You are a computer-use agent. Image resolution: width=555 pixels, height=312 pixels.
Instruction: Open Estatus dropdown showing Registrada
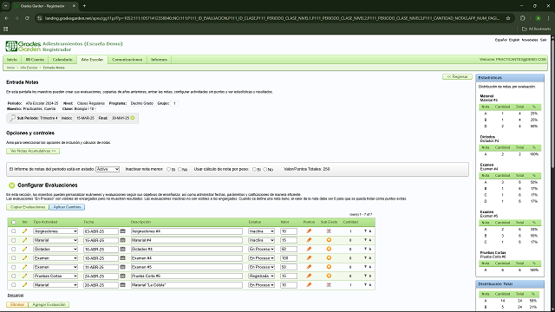point(261,276)
